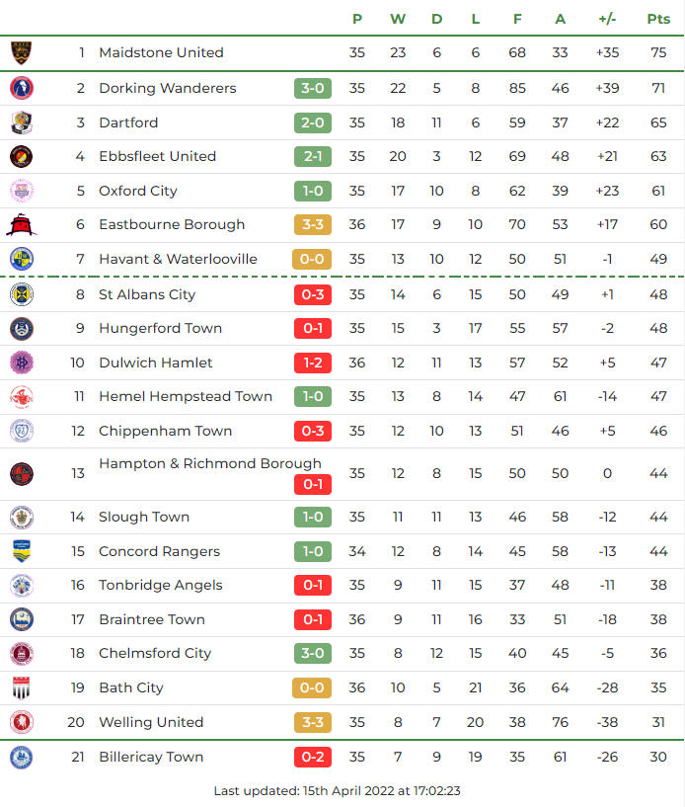Click the Hemel Hempstead Town crest
This screenshot has width=685, height=807.
[21, 396]
